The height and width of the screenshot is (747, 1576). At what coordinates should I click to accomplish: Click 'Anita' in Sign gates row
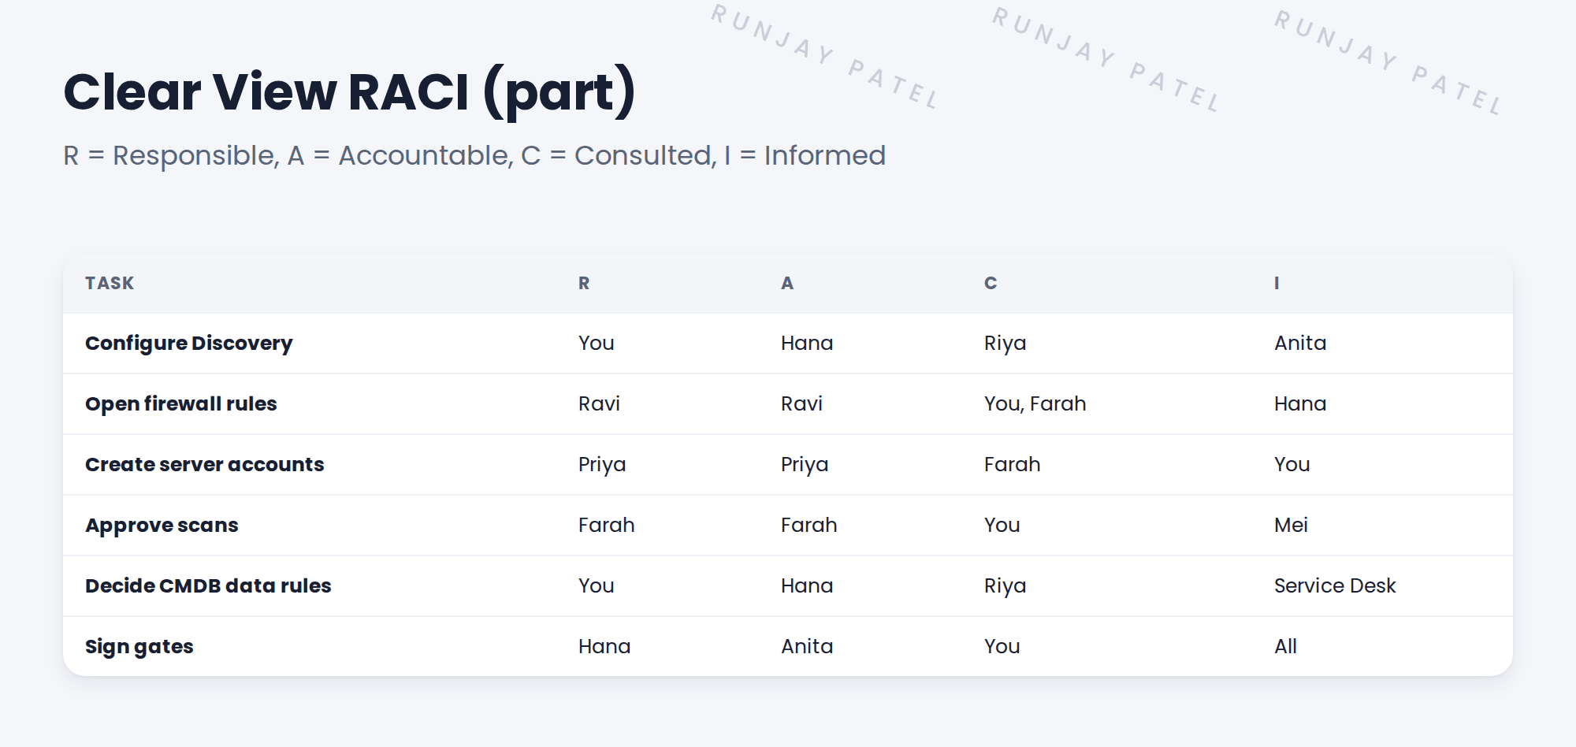coord(807,646)
